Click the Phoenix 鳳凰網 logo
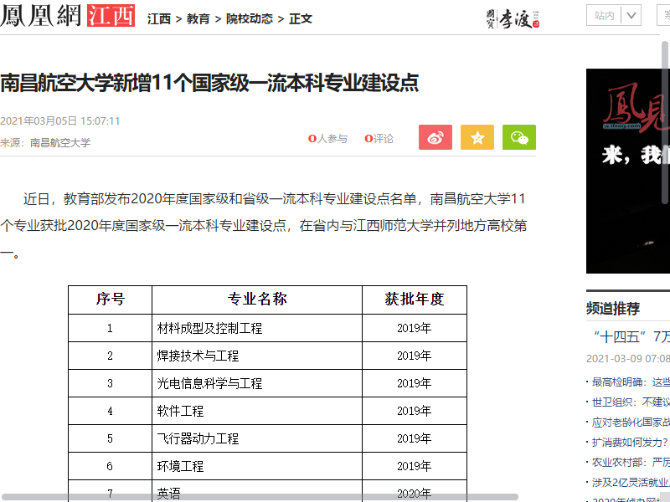 [x=42, y=17]
